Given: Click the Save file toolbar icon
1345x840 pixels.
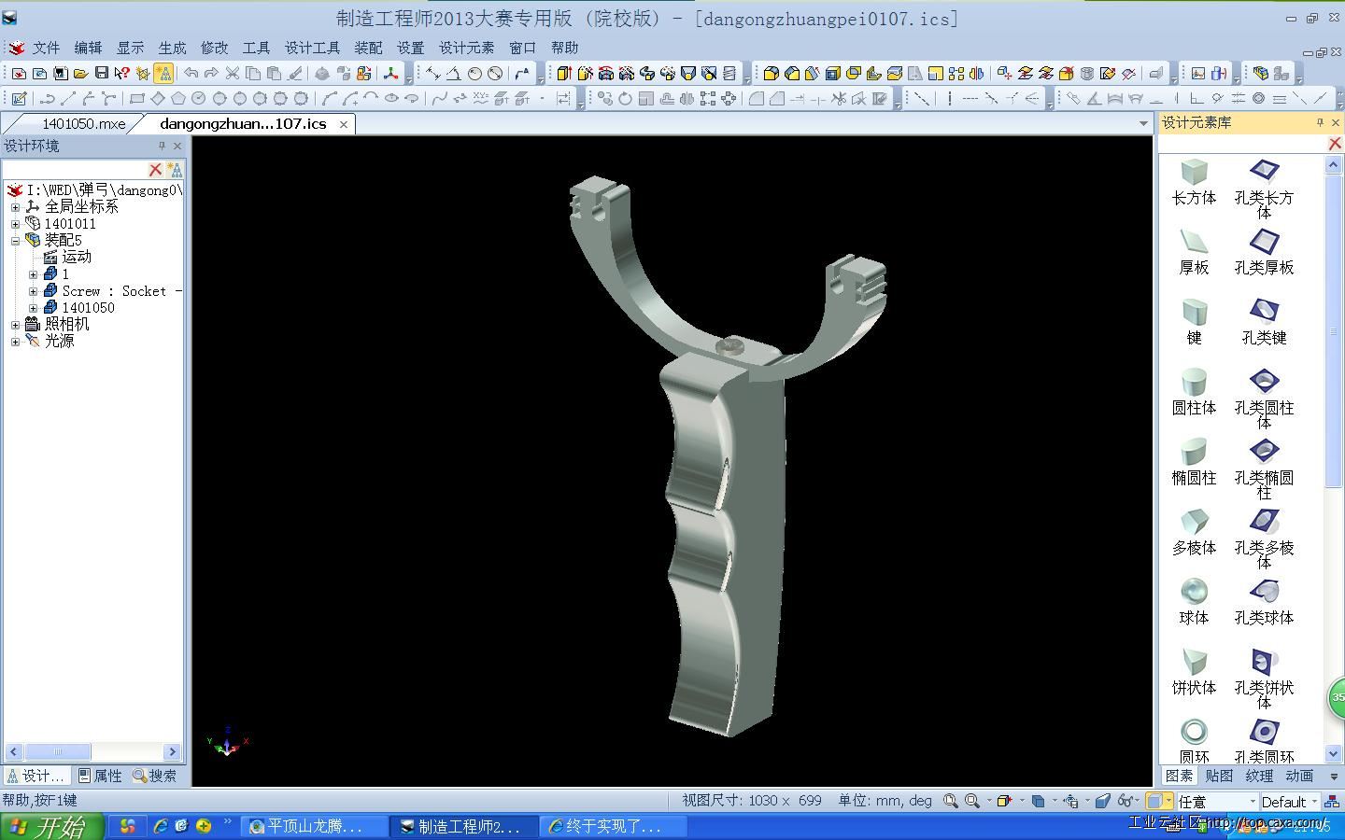Looking at the screenshot, I should [x=101, y=73].
